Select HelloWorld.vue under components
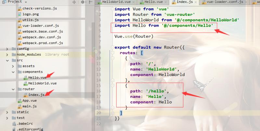 pos(43,83)
